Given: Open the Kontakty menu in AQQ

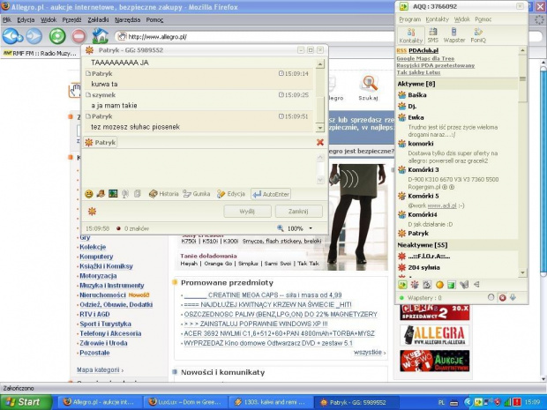Looking at the screenshot, I should (437, 19).
